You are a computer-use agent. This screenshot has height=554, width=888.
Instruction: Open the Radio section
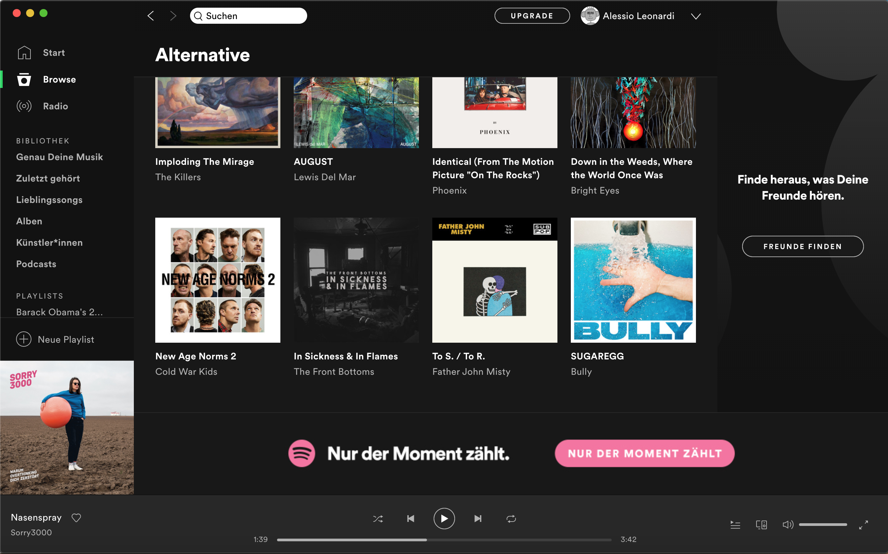tap(55, 106)
